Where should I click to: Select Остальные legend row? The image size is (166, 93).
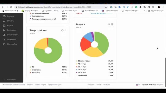pyautogui.click(x=95, y=75)
